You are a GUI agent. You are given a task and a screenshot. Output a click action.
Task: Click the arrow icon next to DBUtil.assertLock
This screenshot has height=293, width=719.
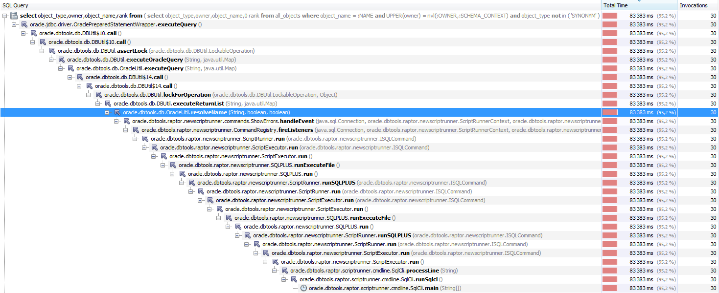click(52, 51)
